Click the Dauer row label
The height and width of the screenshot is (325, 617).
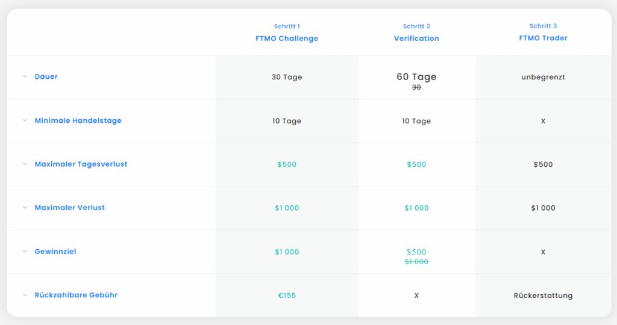[x=46, y=76]
